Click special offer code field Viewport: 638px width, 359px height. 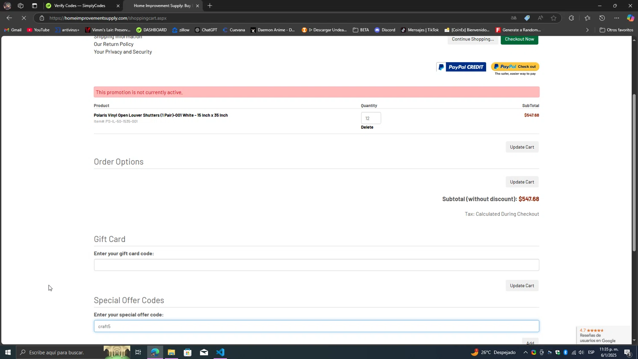click(x=316, y=326)
